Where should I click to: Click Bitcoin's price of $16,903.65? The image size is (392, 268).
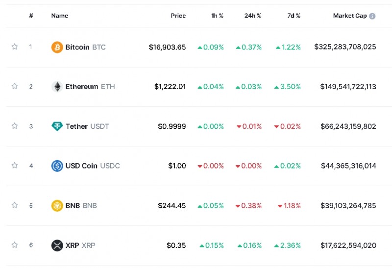coord(167,48)
